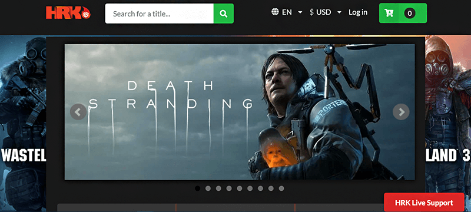
Task: Go to previous slide with left arrow
Action: point(78,112)
